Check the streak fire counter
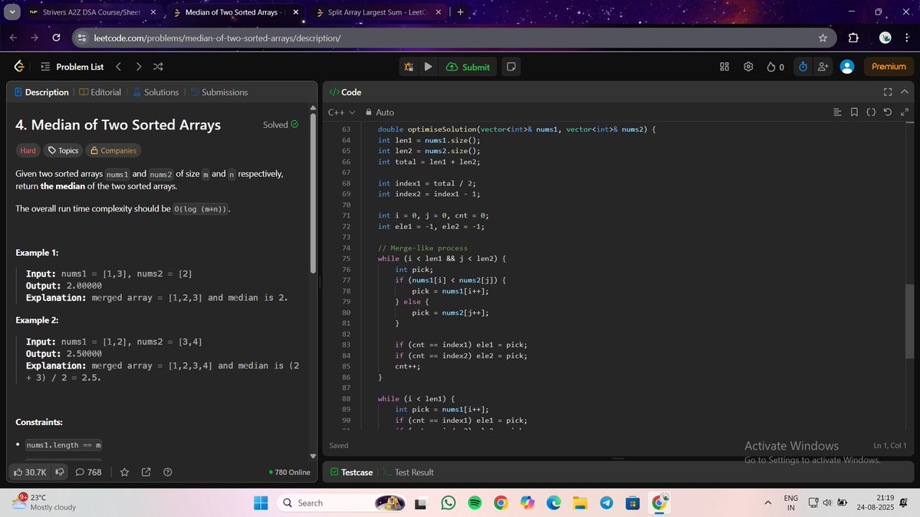The image size is (920, 517). 775,67
